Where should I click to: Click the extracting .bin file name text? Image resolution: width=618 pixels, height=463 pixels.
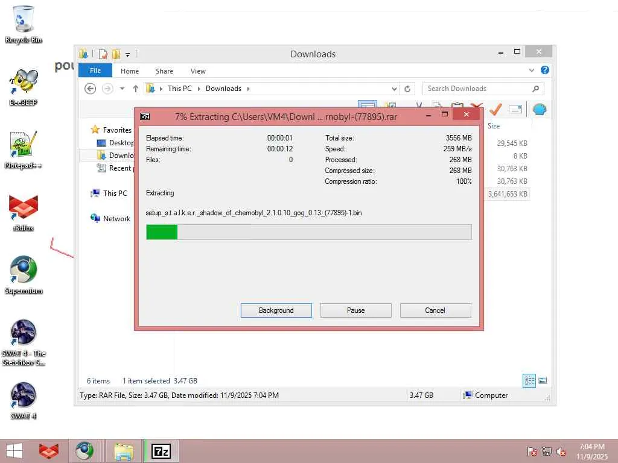[x=253, y=213]
